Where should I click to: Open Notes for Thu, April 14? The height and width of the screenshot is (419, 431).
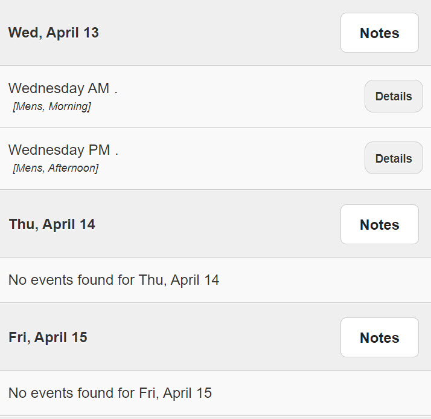[x=379, y=224]
